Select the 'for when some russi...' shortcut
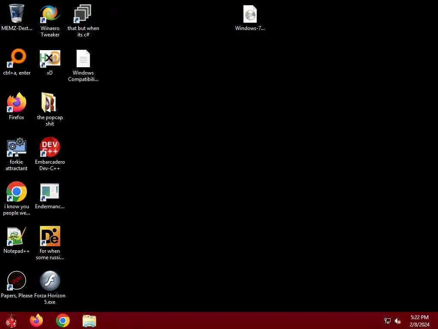Screen dimensions: 438x329 pyautogui.click(x=50, y=236)
